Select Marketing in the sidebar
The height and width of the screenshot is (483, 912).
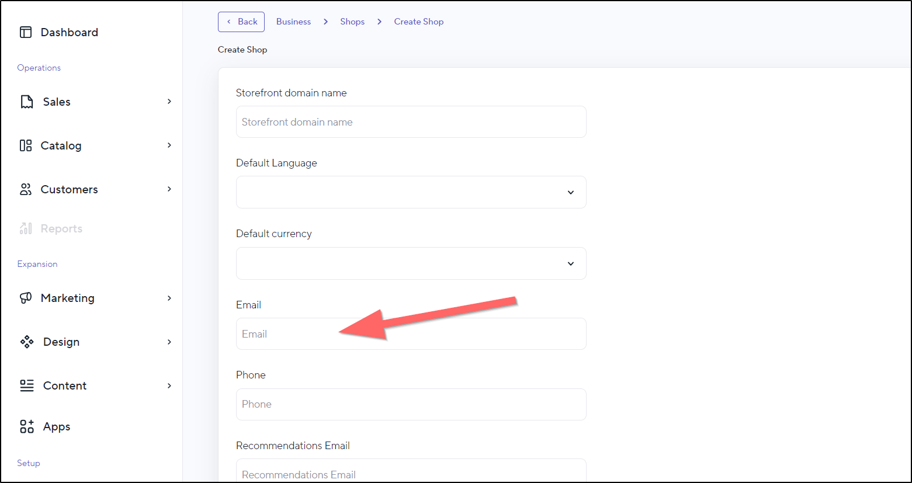pos(67,298)
